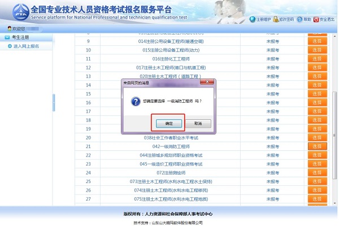339x226 pixels.
Task: Click exam name 045一级造价工程师职业资格考试
Action: click(171, 164)
